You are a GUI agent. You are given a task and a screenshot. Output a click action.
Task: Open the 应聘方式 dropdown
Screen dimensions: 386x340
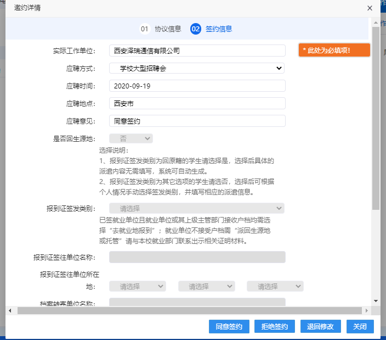pos(197,68)
